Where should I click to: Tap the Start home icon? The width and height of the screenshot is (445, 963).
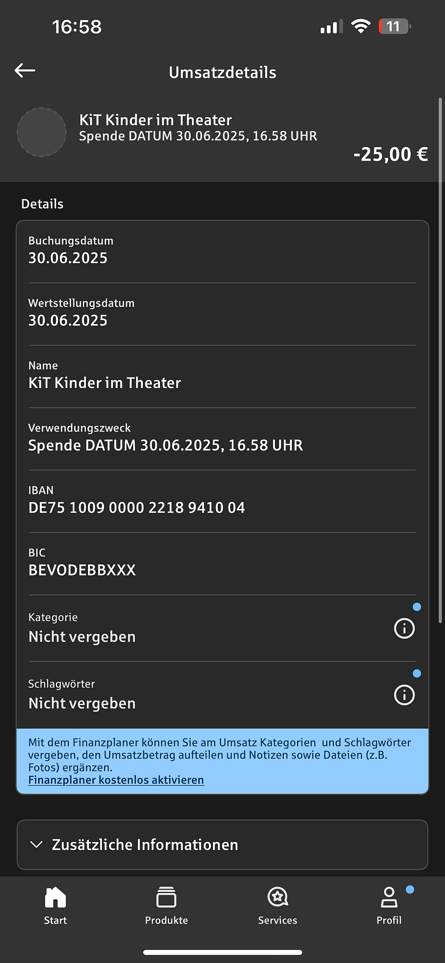pyautogui.click(x=55, y=897)
